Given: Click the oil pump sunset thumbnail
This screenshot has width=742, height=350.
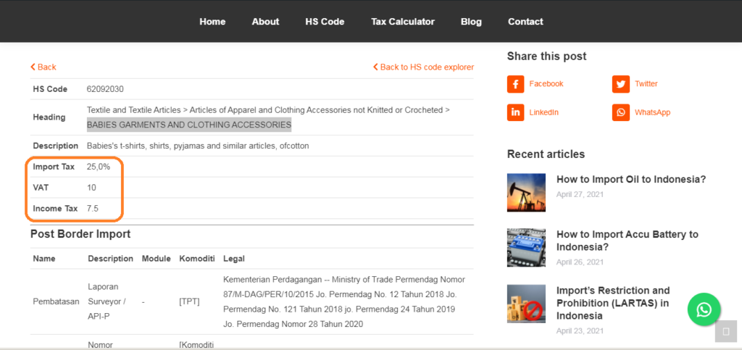Looking at the screenshot, I should [526, 192].
